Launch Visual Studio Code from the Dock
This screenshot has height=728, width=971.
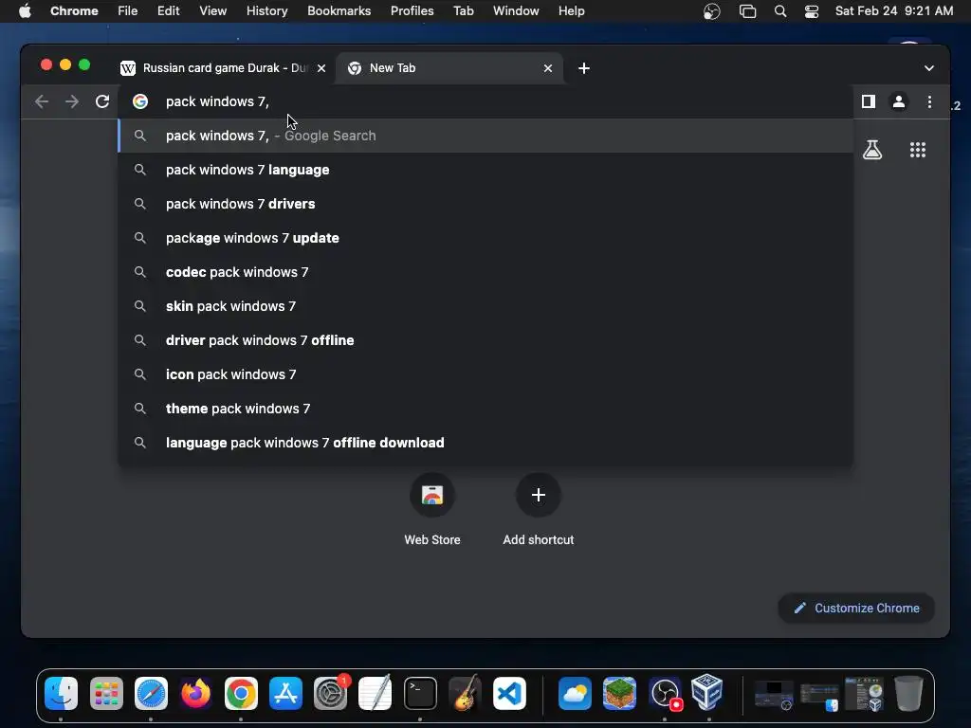pyautogui.click(x=509, y=693)
